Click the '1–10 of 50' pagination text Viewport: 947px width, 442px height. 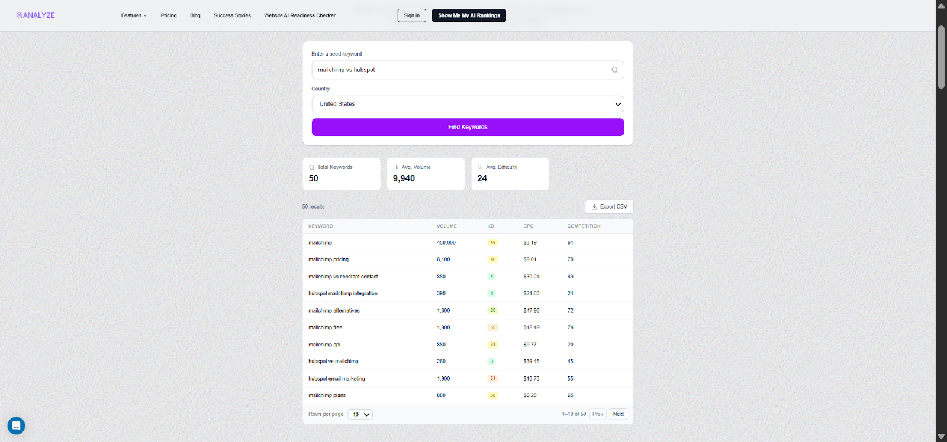click(x=574, y=414)
